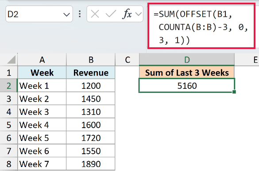Select revenue cell with 1200
The width and height of the screenshot is (259, 171).
point(91,85)
